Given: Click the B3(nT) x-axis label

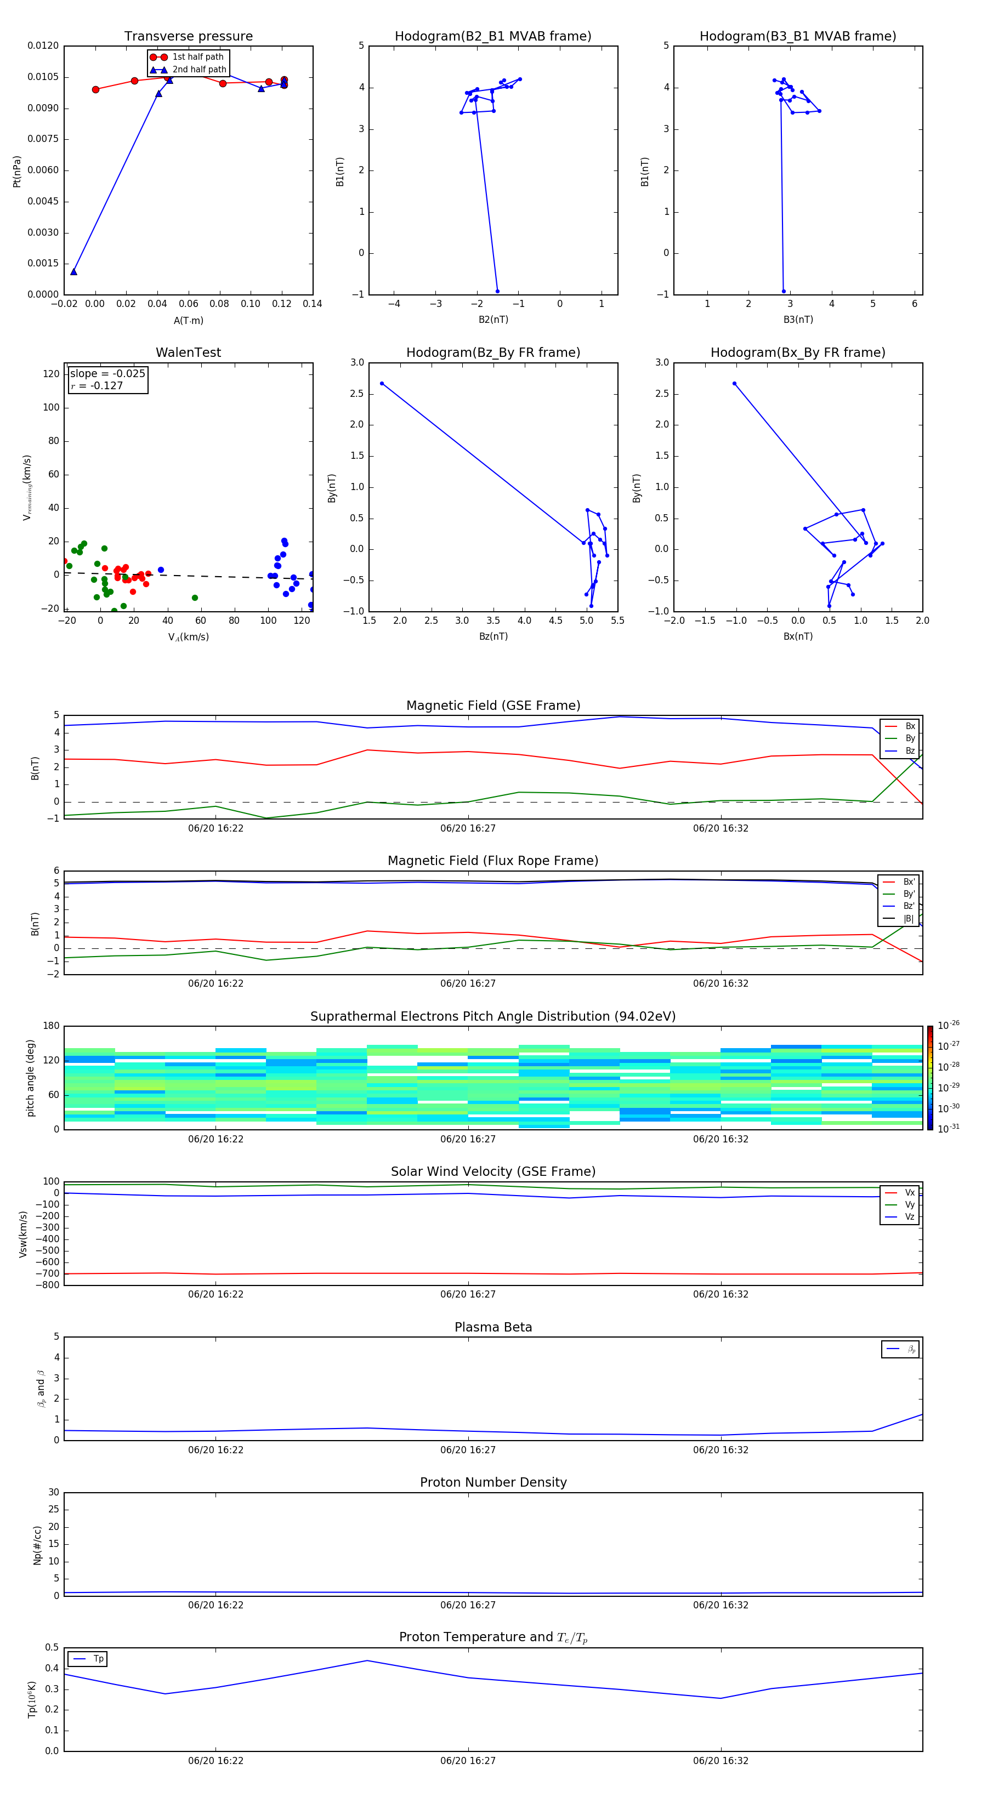Looking at the screenshot, I should [798, 320].
